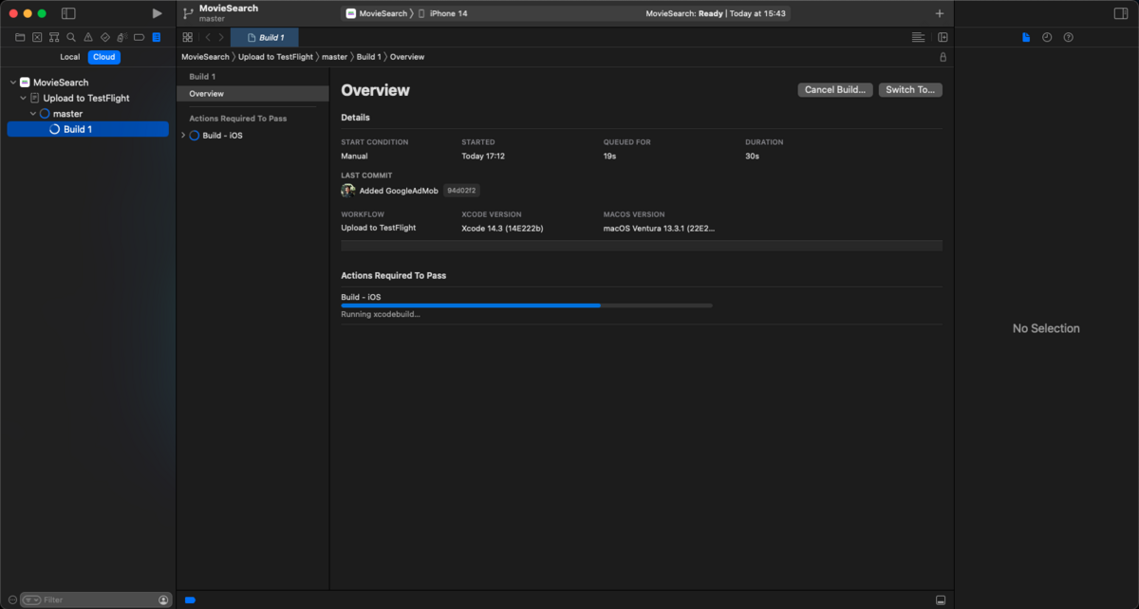Go forward in editor history

221,37
